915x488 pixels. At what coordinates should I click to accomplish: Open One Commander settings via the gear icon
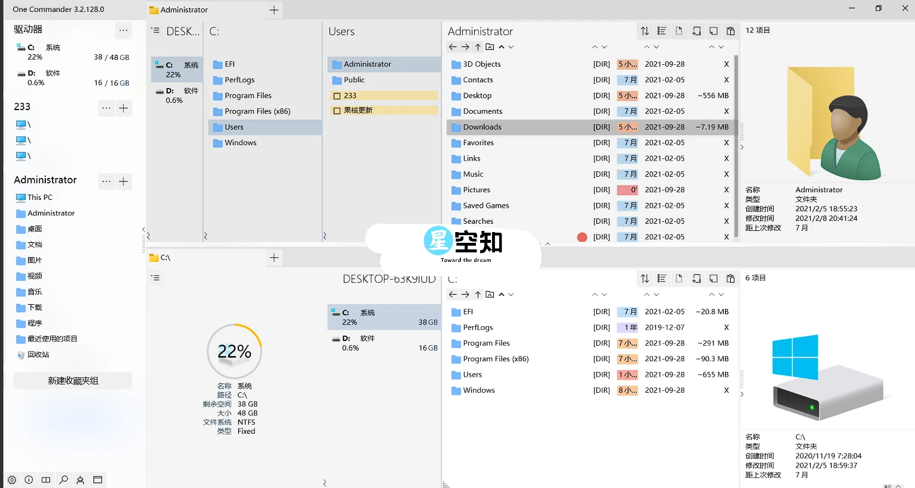tap(11, 480)
